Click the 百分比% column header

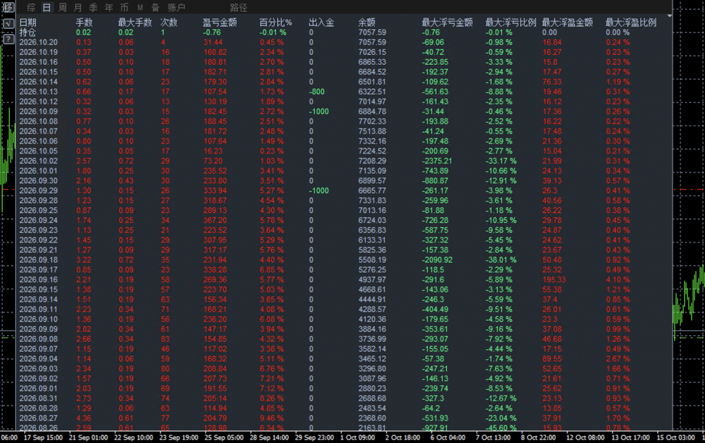[x=276, y=22]
